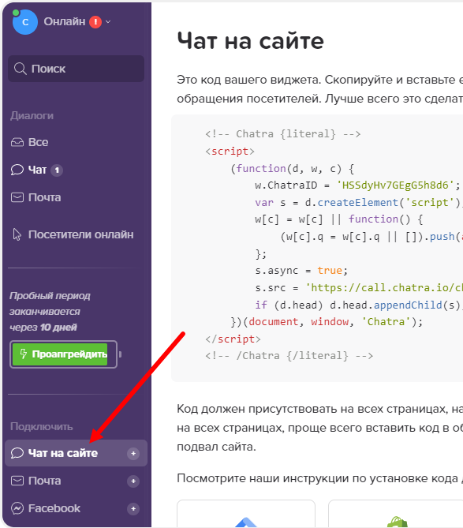Click the Посмотрите наши инструкции text
The width and height of the screenshot is (463, 528).
(x=319, y=478)
